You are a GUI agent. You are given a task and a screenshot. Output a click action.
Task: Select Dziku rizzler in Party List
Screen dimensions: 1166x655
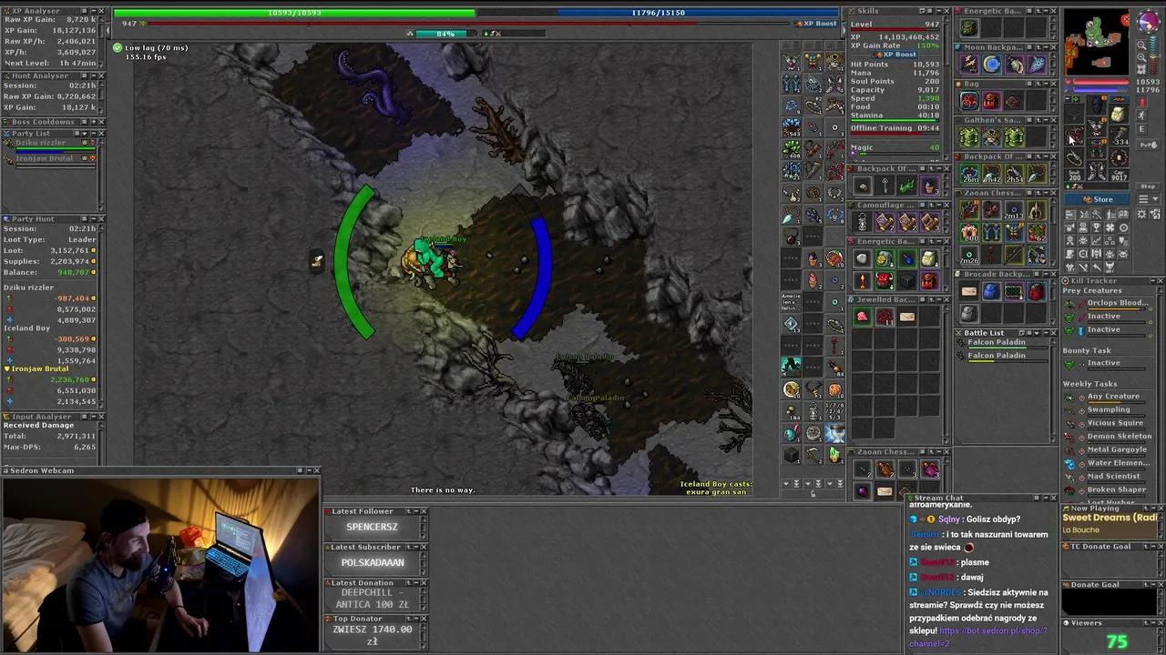point(50,144)
